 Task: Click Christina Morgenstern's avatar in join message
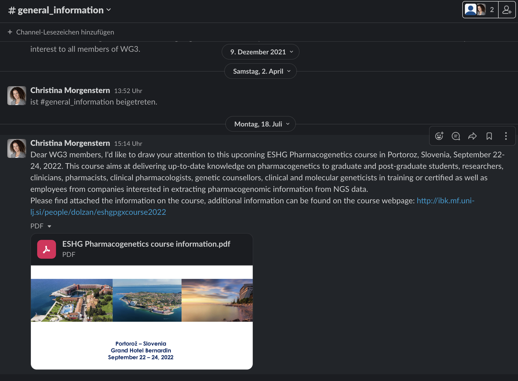[x=17, y=96]
